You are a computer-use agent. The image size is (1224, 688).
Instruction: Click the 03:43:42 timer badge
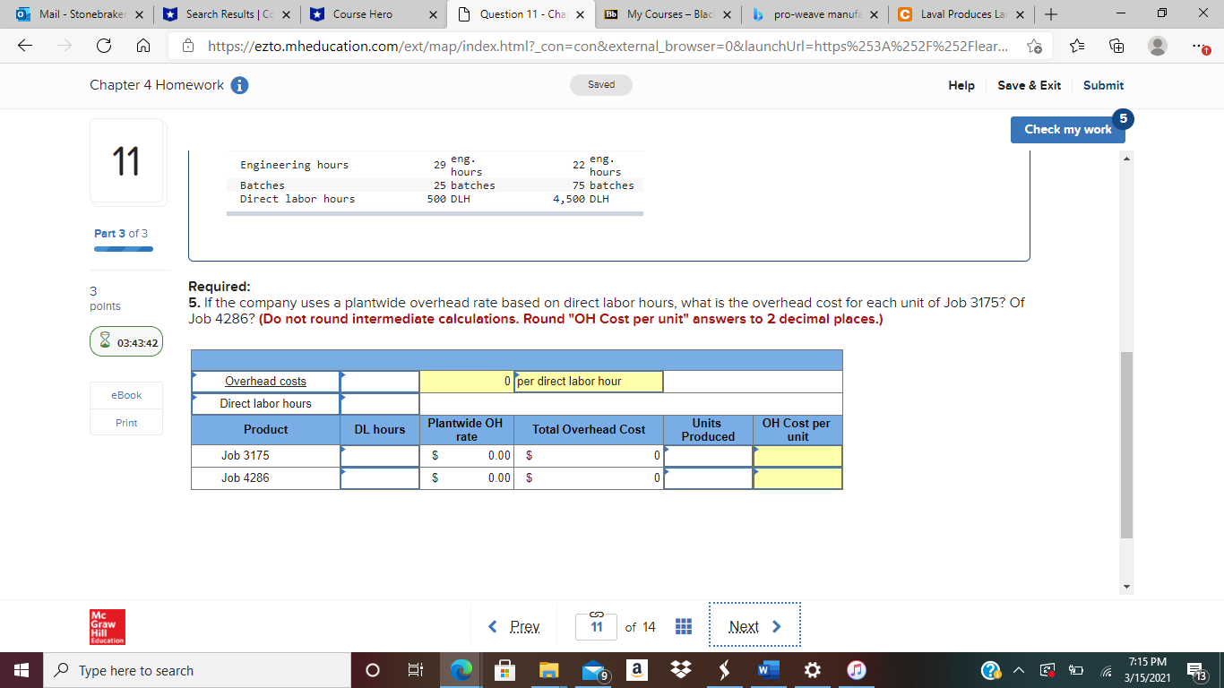tap(126, 342)
